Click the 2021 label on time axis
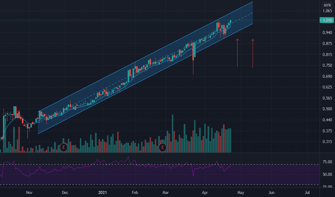335x197 pixels. click(x=102, y=193)
